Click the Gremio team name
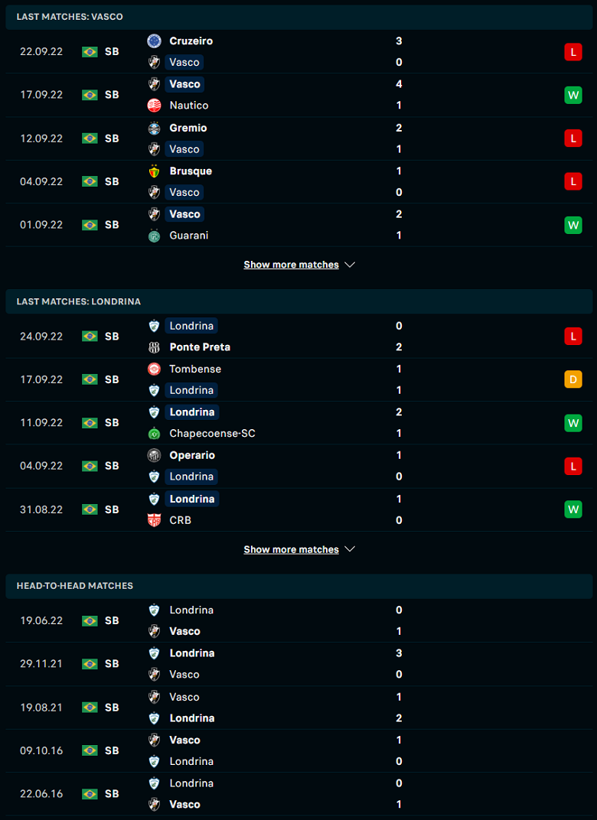The width and height of the screenshot is (597, 820). pos(188,128)
